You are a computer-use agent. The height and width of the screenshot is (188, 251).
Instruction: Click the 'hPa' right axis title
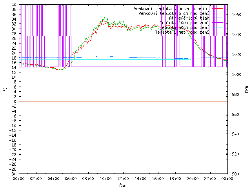point(246,89)
